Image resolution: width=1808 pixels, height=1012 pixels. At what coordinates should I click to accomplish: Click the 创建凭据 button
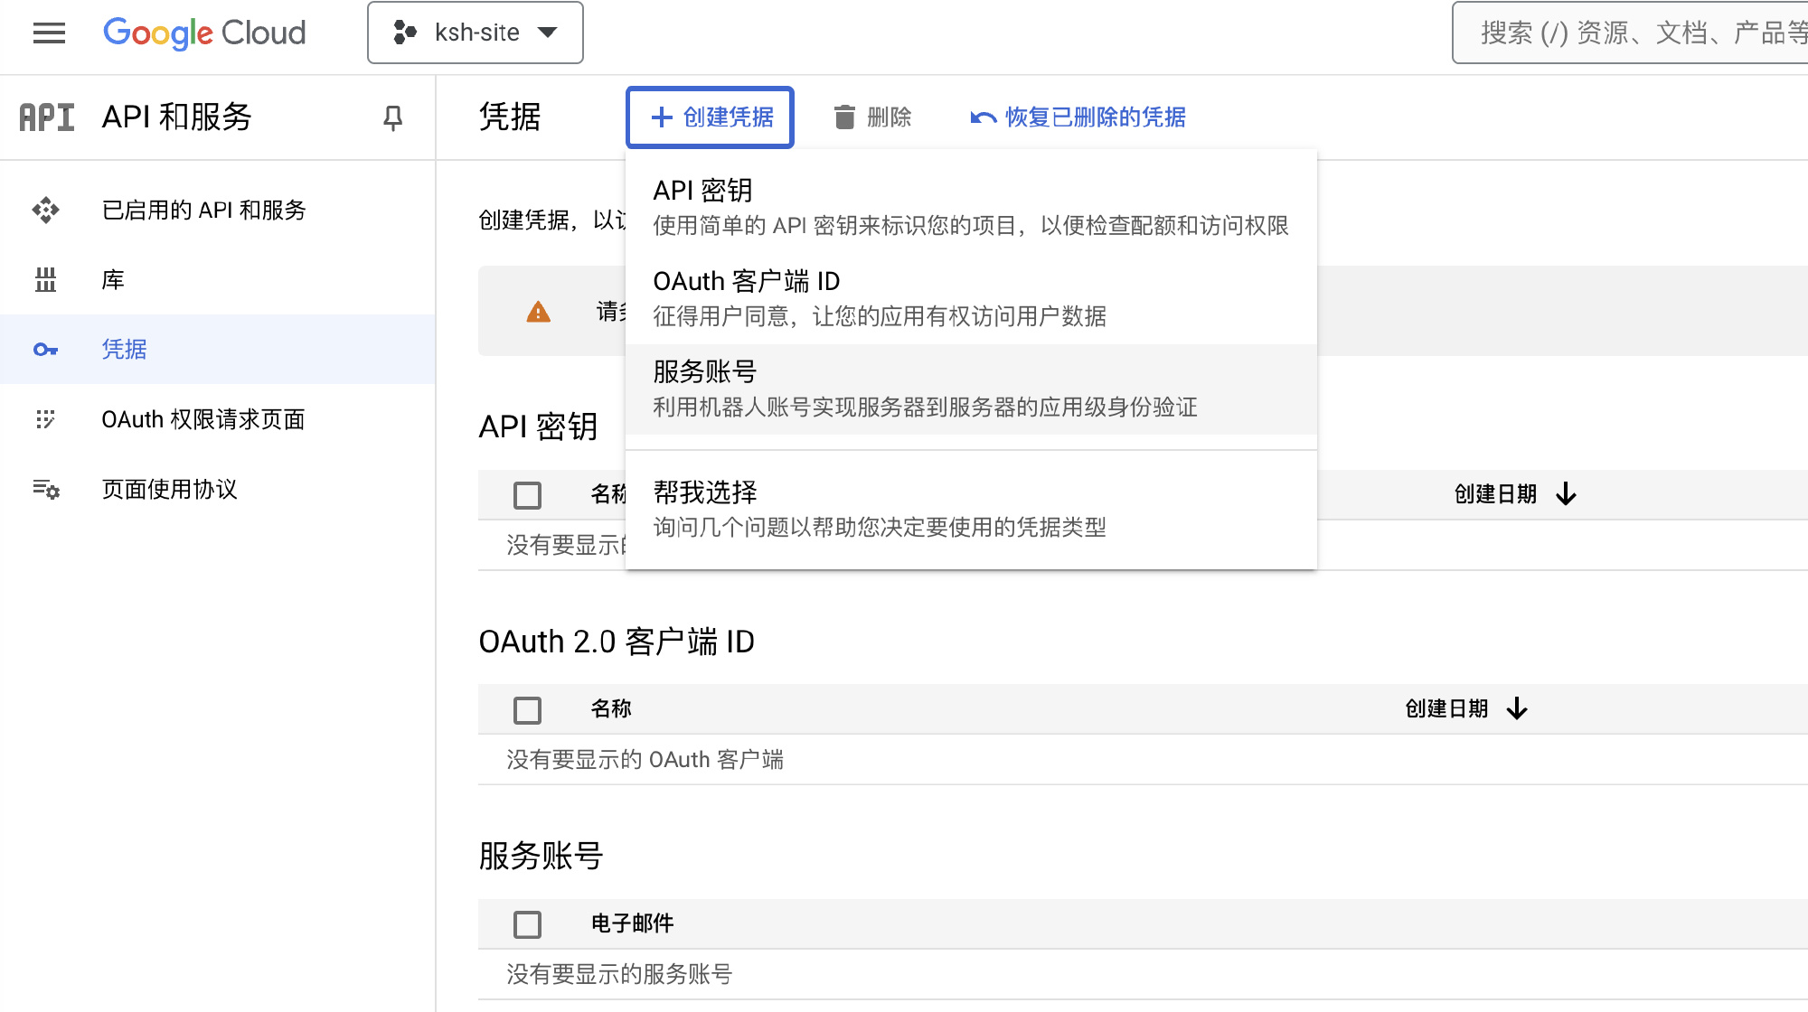(710, 117)
